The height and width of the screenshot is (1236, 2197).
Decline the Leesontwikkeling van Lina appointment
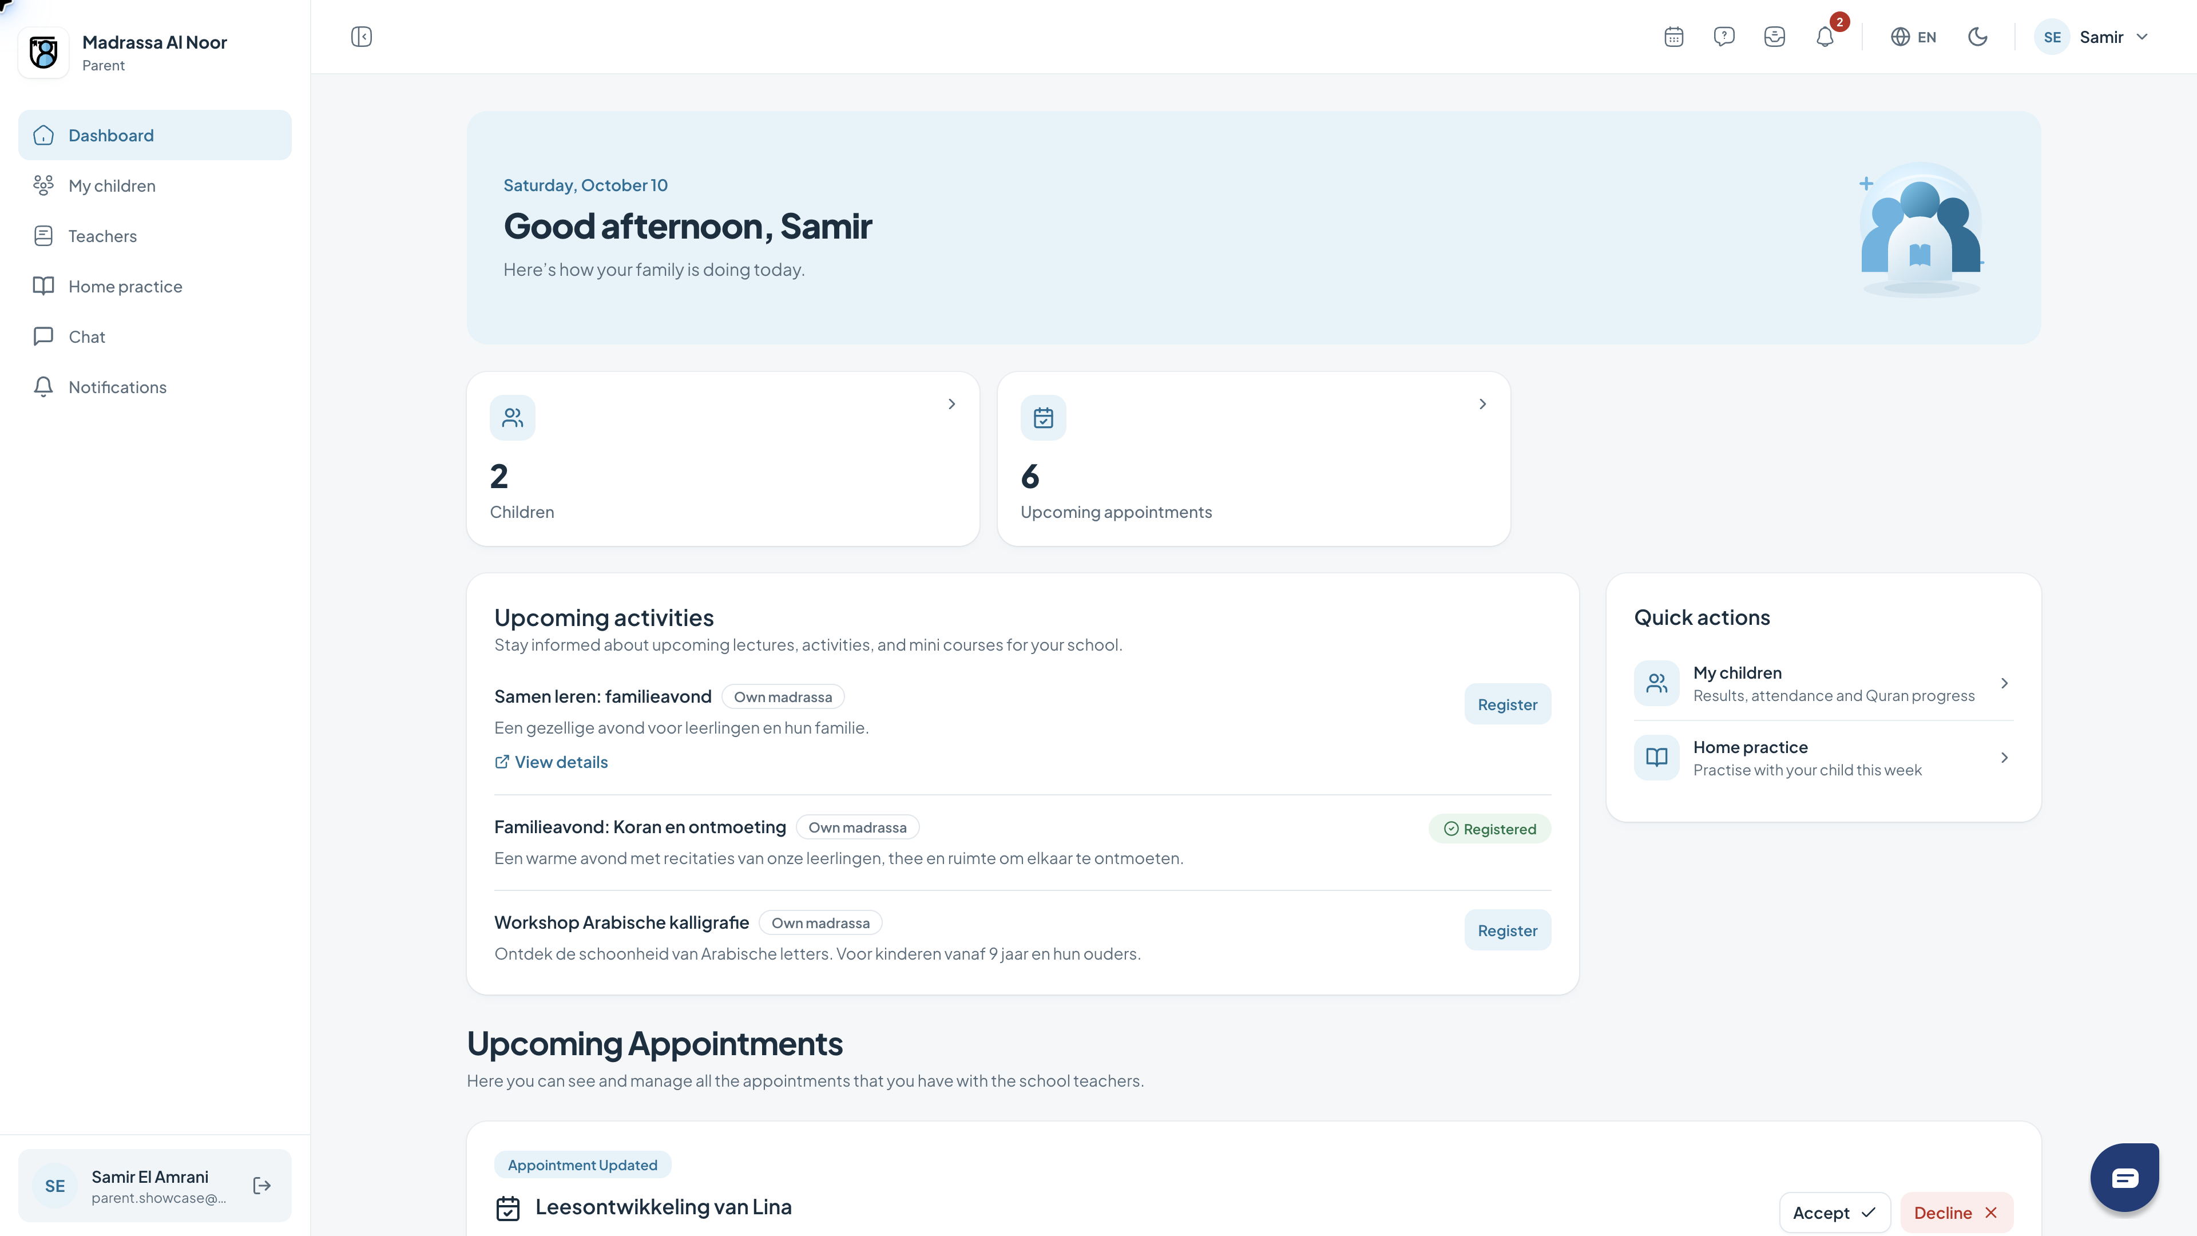tap(1957, 1213)
